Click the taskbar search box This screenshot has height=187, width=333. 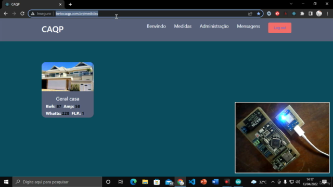[57, 182]
